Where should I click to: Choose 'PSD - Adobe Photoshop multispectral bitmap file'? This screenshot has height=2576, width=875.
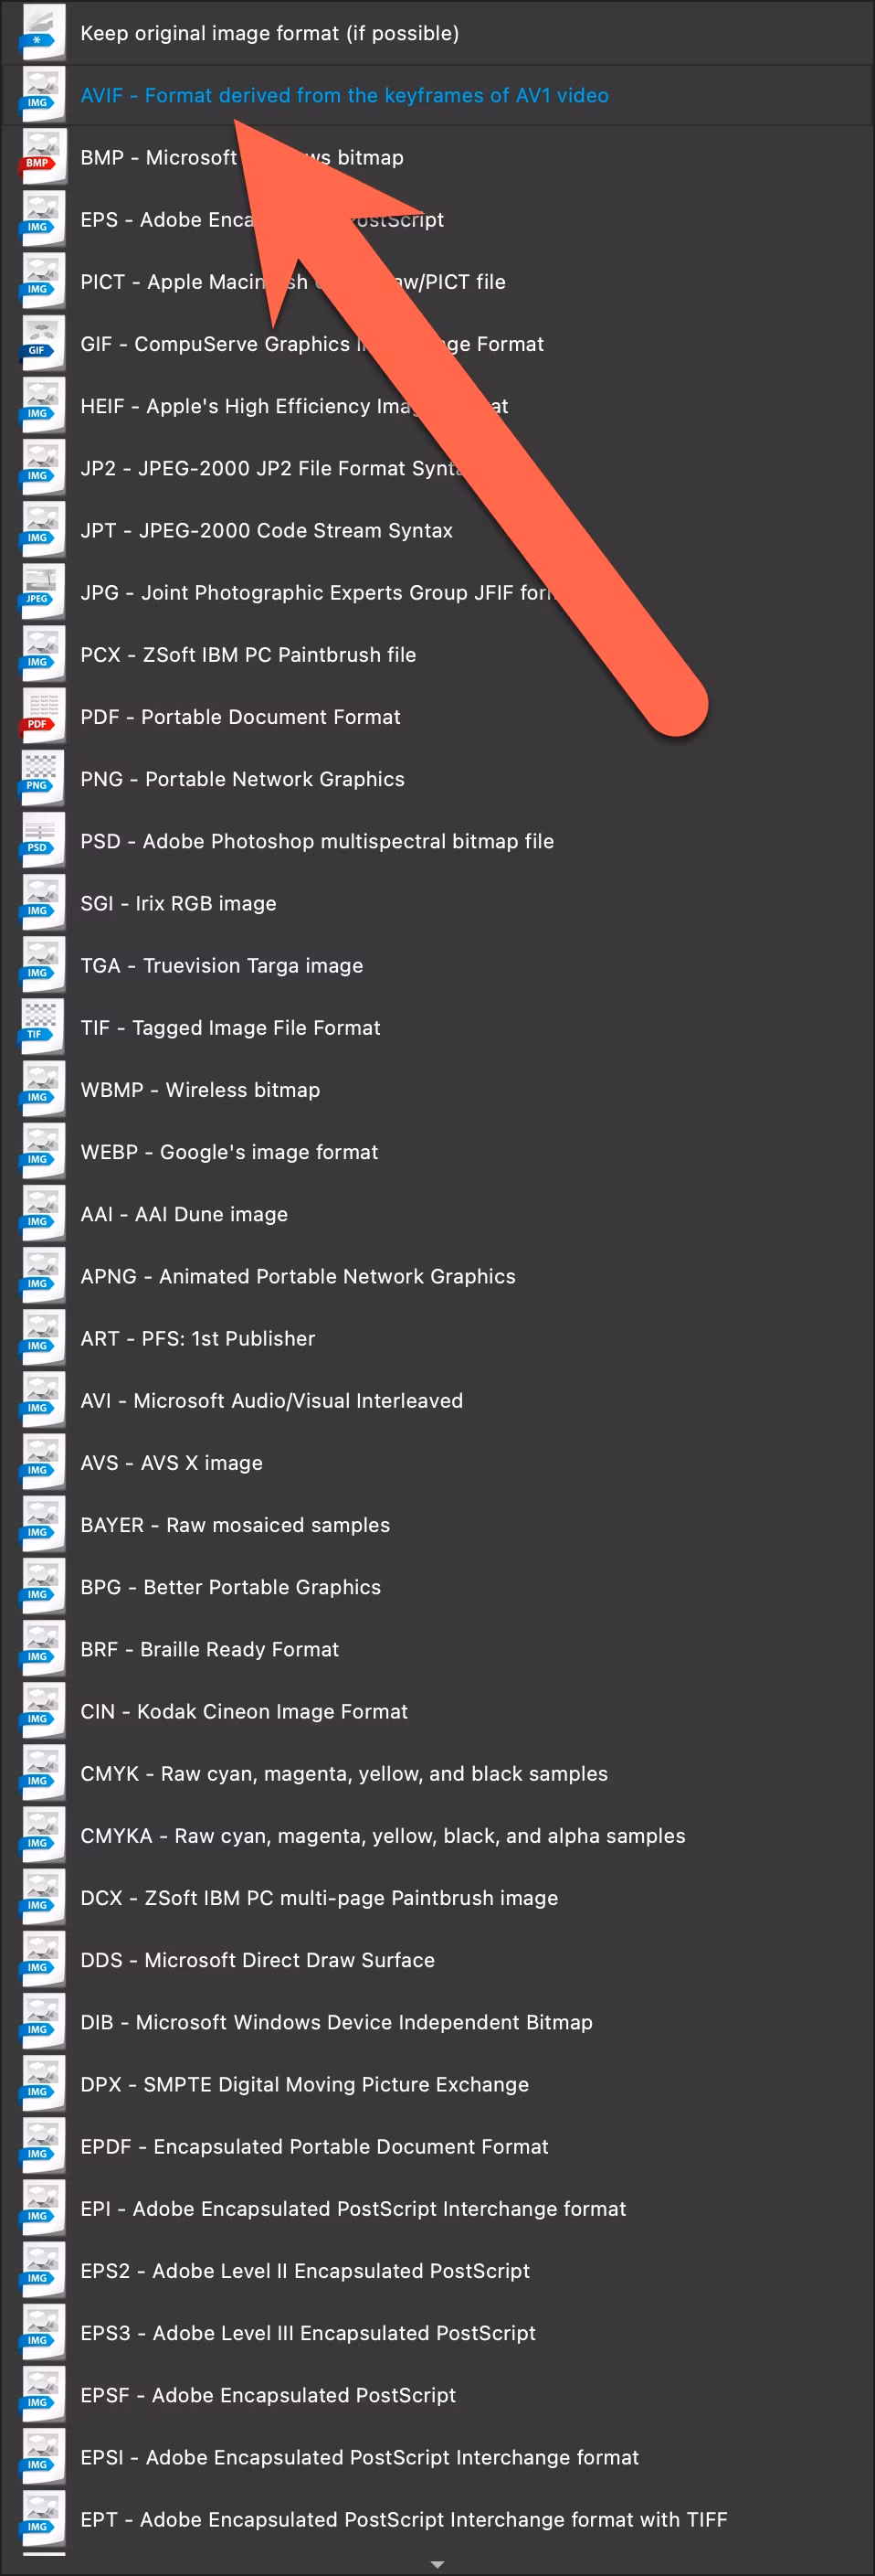437,840
